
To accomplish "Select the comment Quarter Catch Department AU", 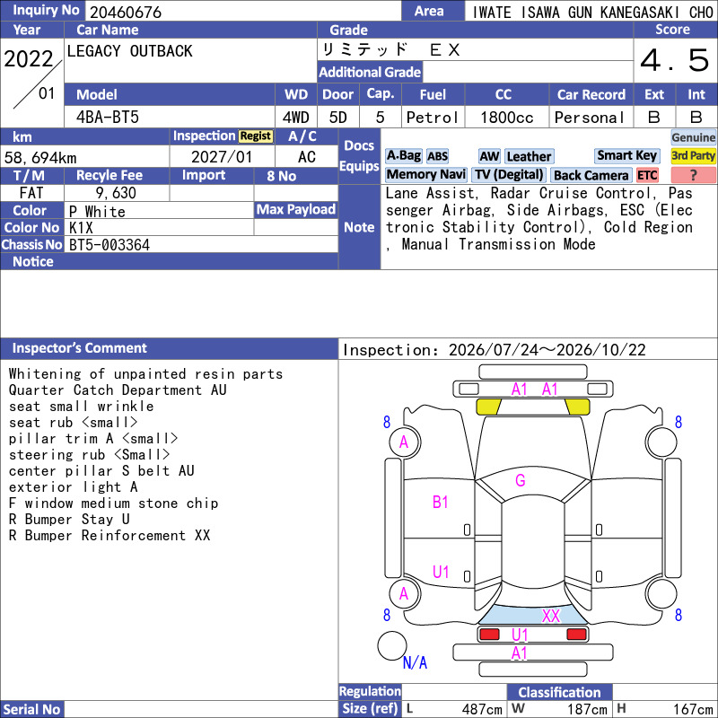I will tap(118, 390).
